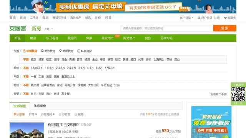Sort listings by 价格
The height and width of the screenshot is (138, 246).
33,114
